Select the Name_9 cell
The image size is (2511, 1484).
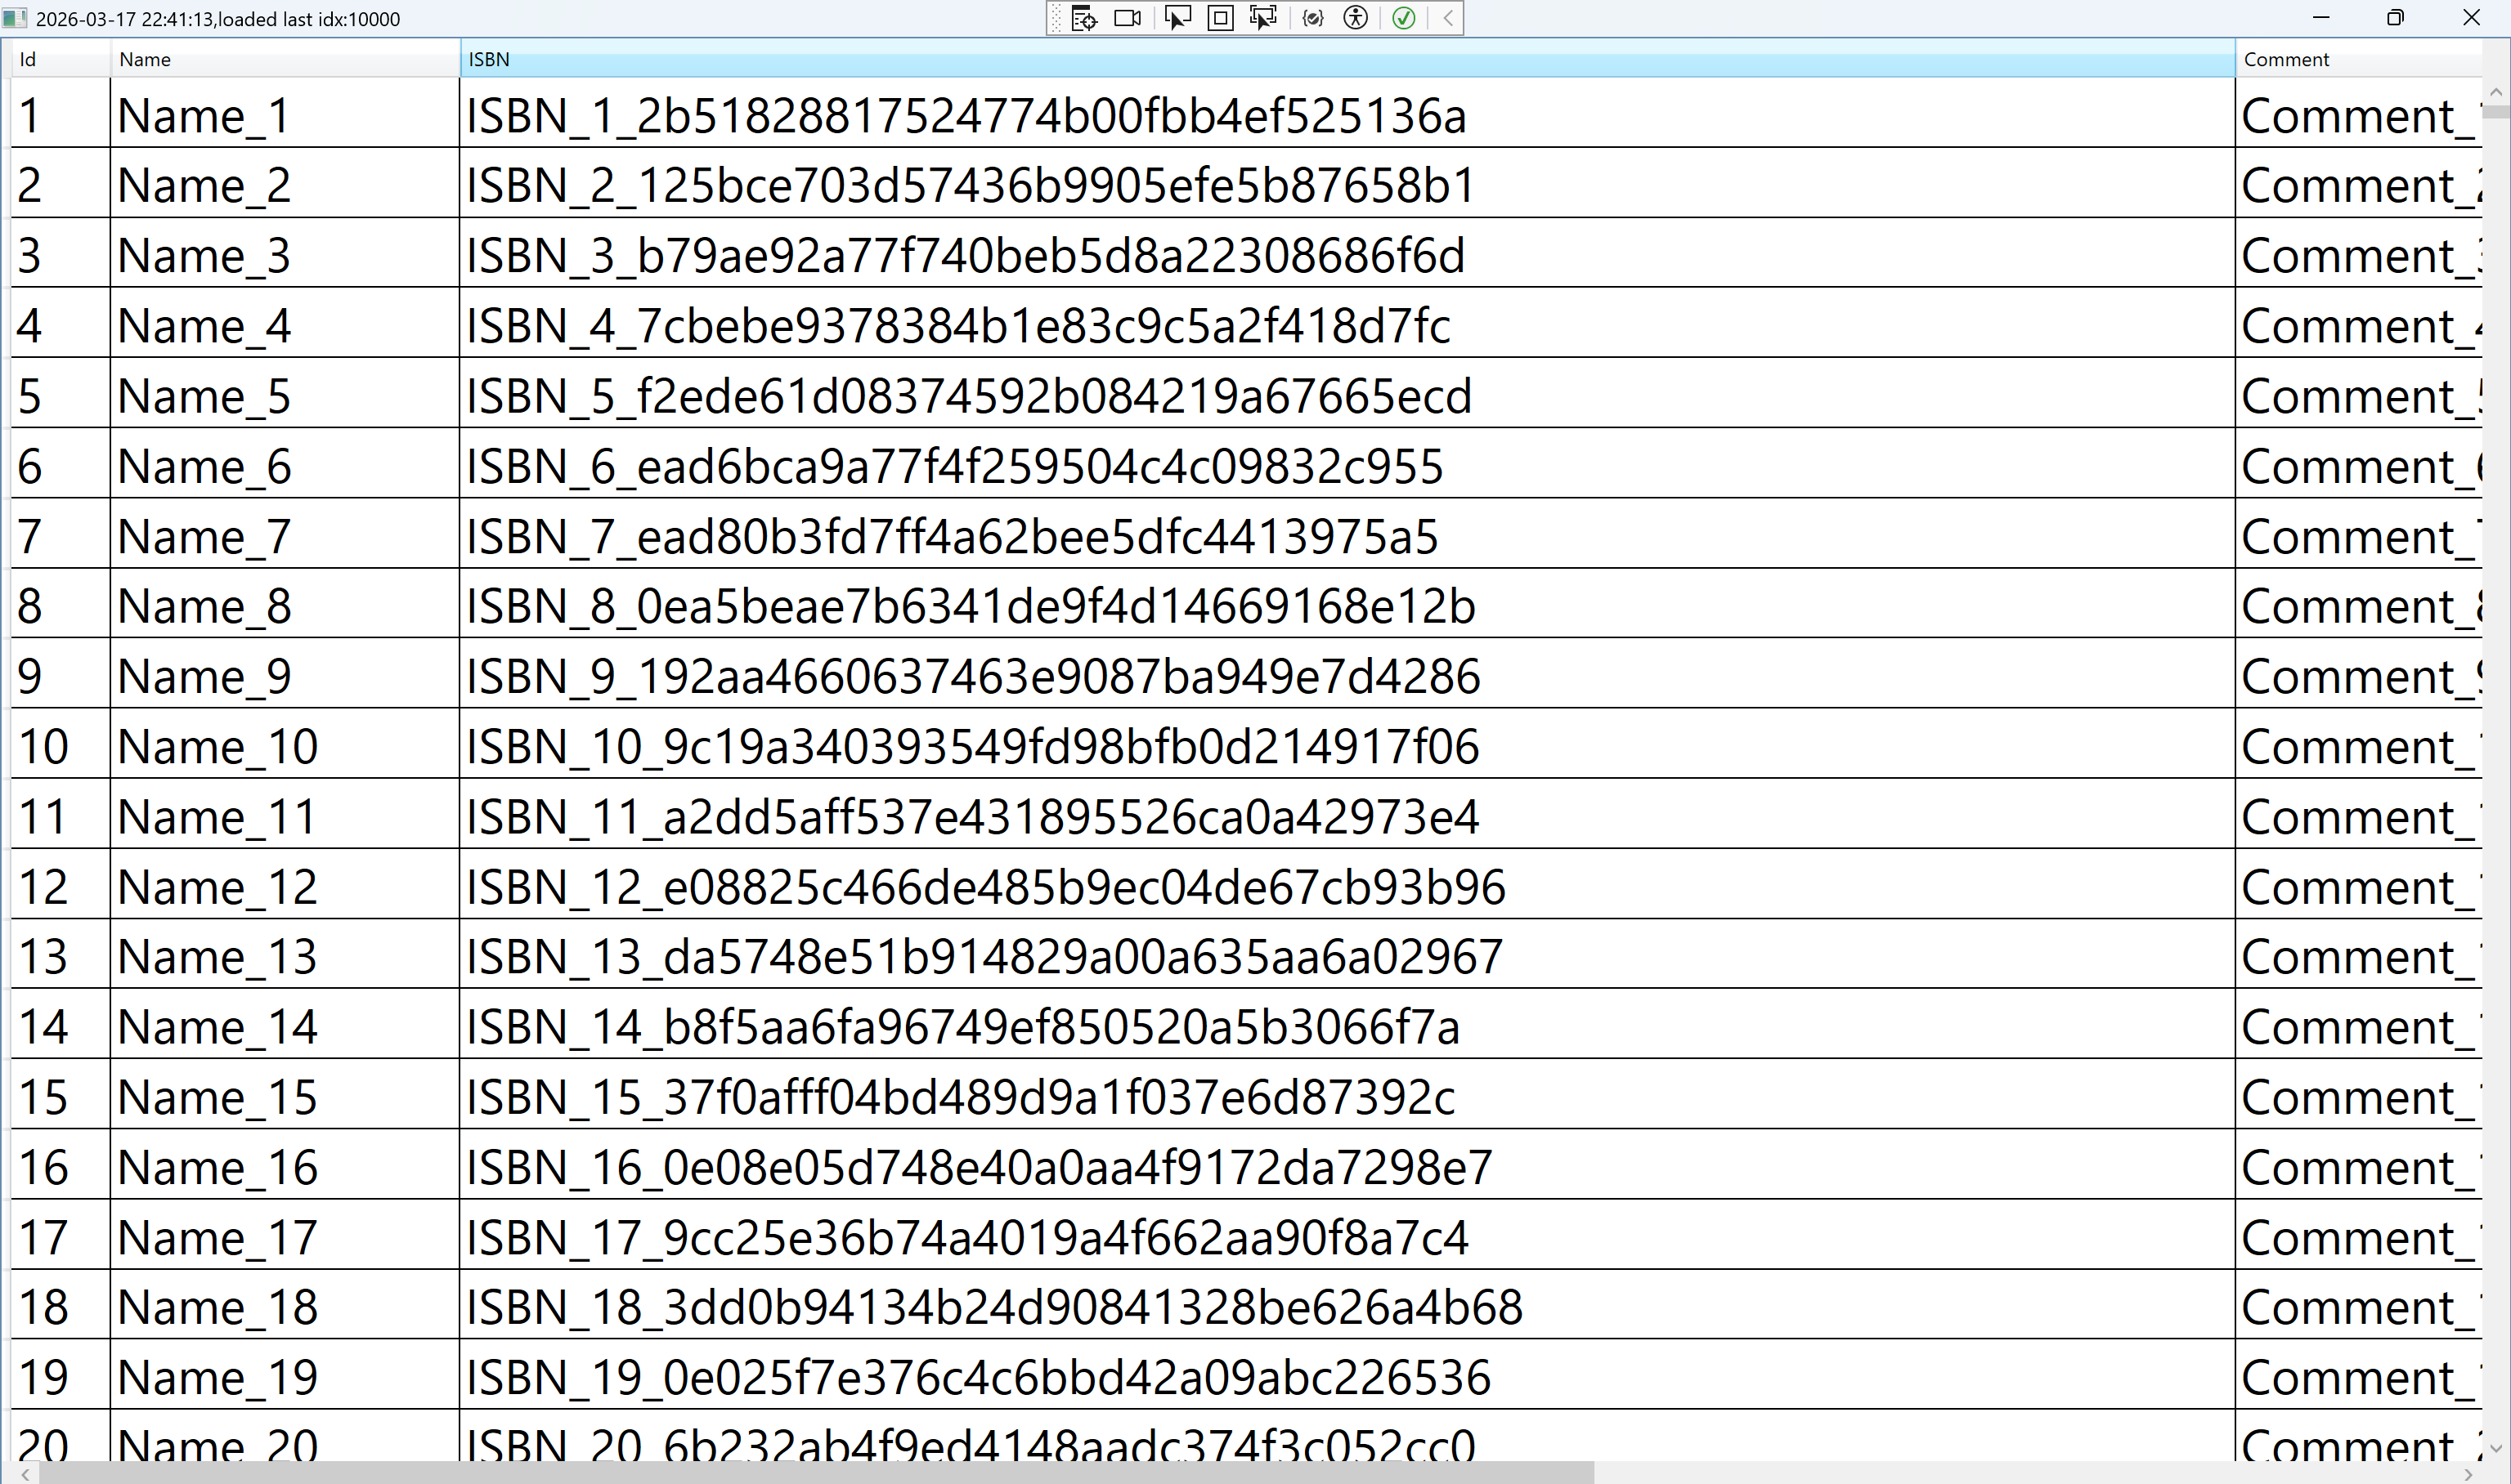click(x=285, y=673)
